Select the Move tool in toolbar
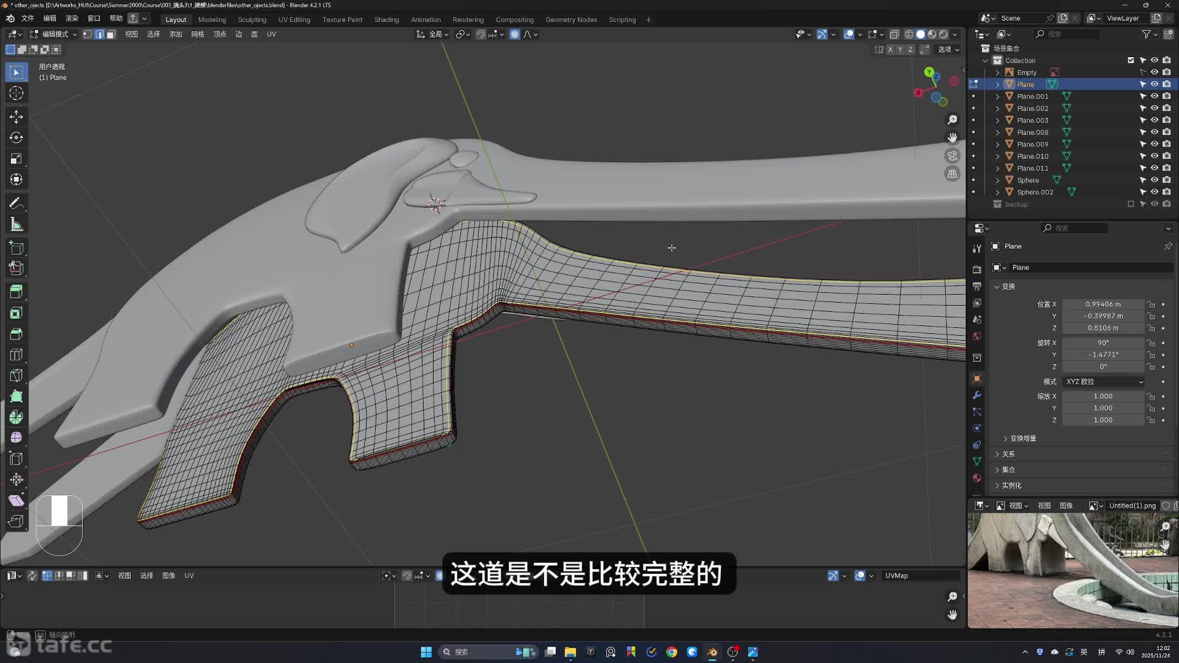Screen dimensions: 1179x663 tap(17, 117)
